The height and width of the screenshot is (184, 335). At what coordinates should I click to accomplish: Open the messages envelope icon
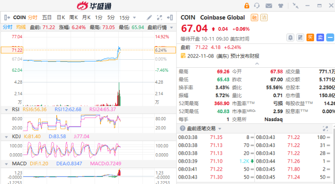tap(268, 6)
